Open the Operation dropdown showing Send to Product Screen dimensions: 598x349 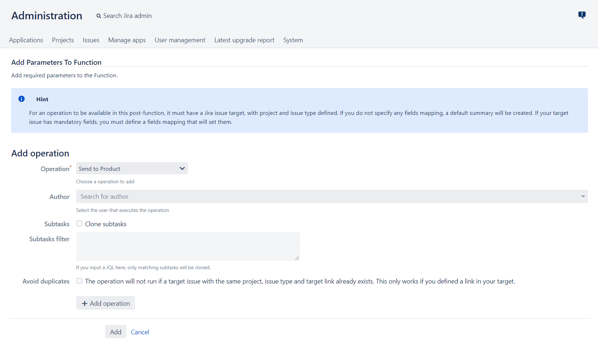click(x=132, y=168)
